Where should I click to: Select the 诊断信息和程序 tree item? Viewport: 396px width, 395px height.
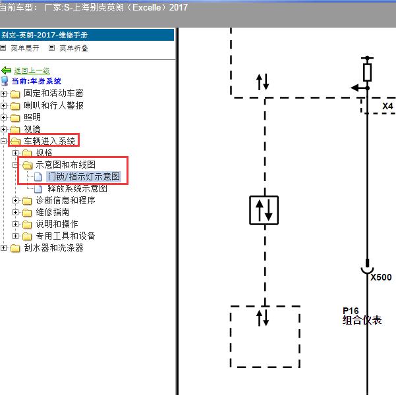tap(66, 200)
